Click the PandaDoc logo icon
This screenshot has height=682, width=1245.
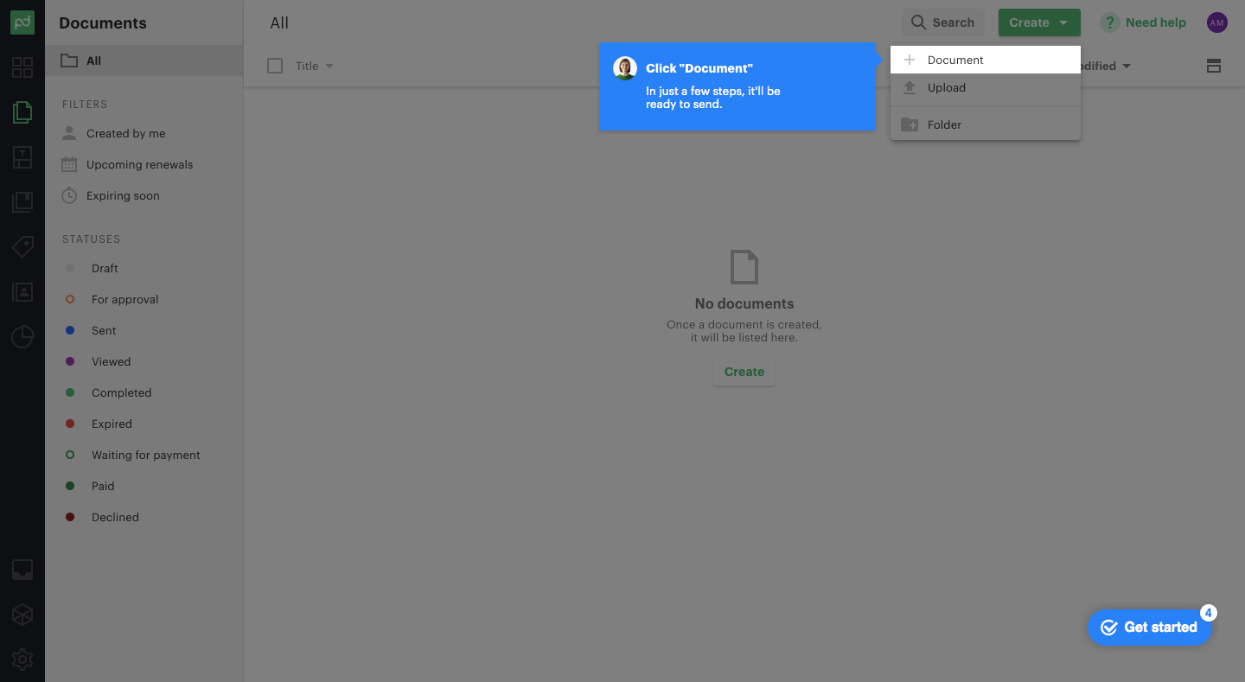(22, 22)
